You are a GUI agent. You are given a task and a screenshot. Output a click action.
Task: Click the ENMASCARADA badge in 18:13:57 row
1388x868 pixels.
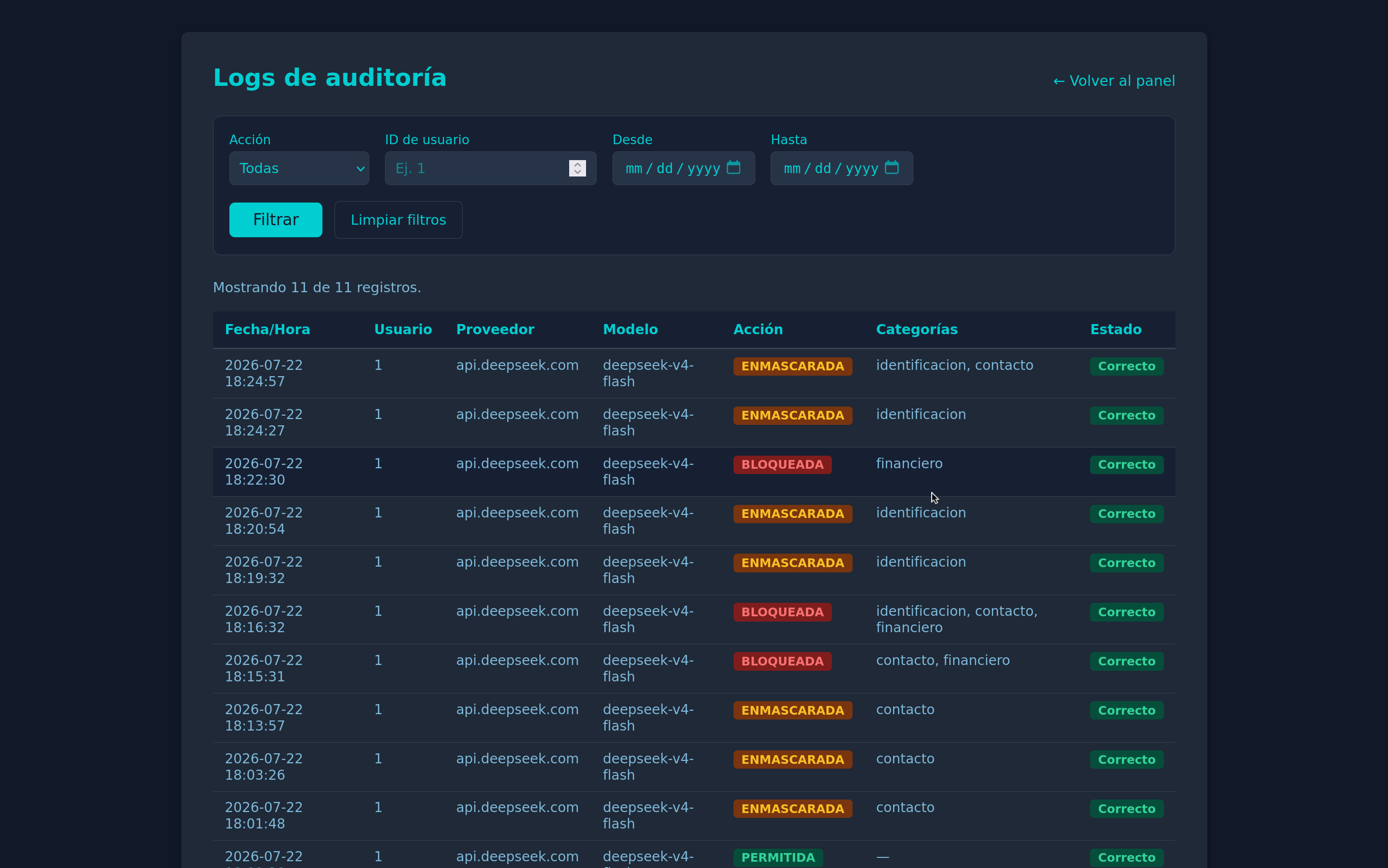tap(793, 711)
